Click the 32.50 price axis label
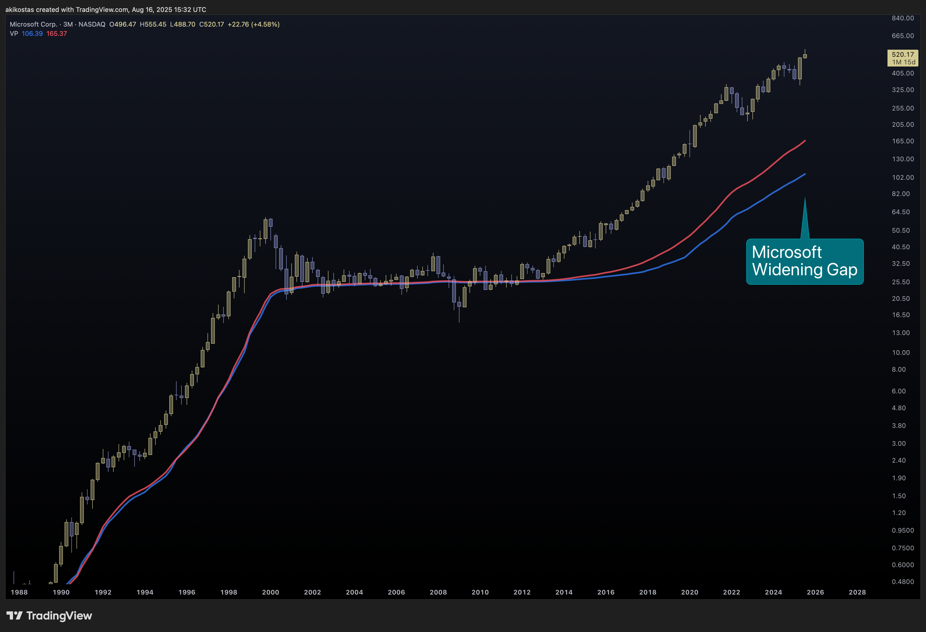926x632 pixels. [901, 264]
